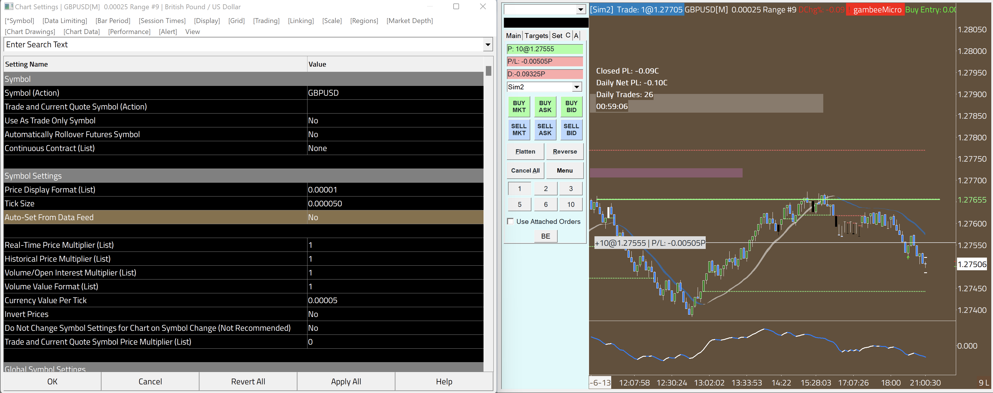Enable Use Attached Orders checkbox
The width and height of the screenshot is (993, 393).
pos(510,221)
